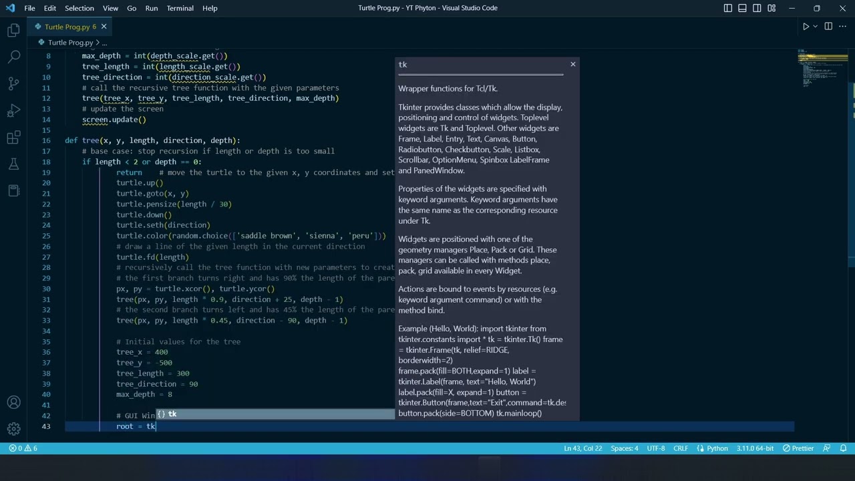Open editor More Actions ellipsis
The width and height of the screenshot is (855, 481).
[843, 27]
